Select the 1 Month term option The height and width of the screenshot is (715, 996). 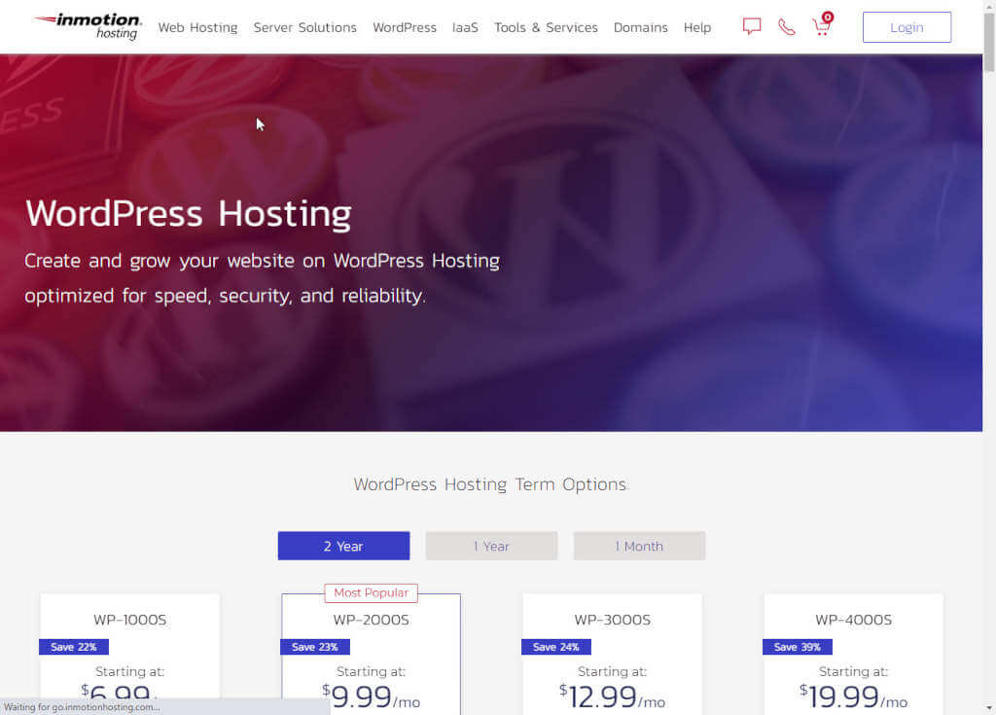639,546
